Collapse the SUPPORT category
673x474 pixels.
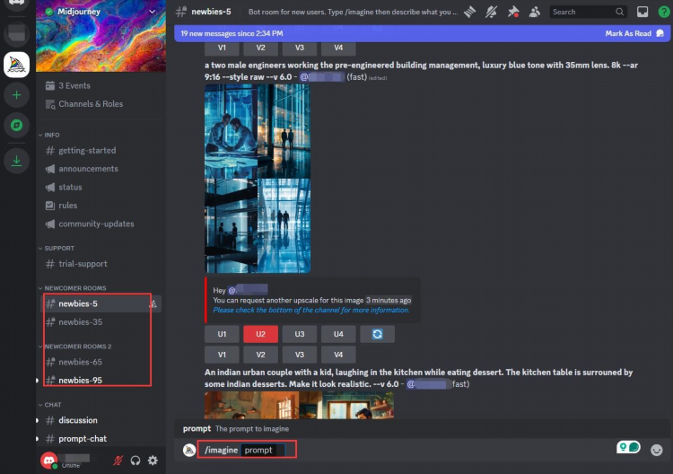[57, 248]
